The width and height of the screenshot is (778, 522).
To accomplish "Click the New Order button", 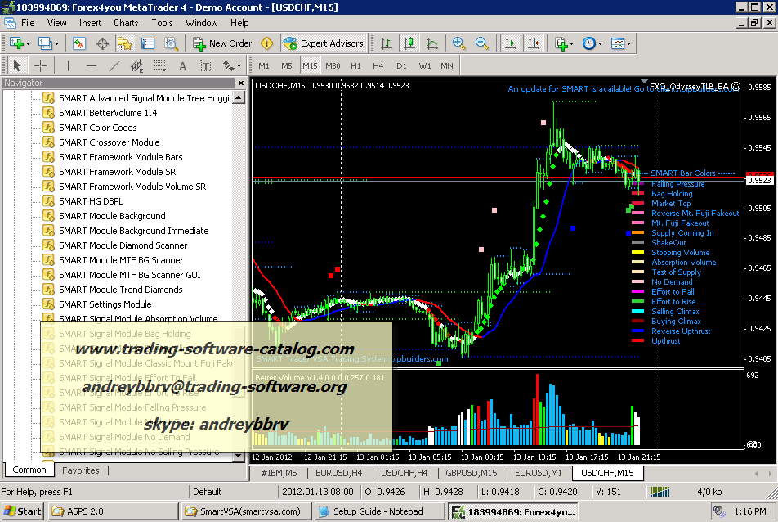I will coord(222,43).
